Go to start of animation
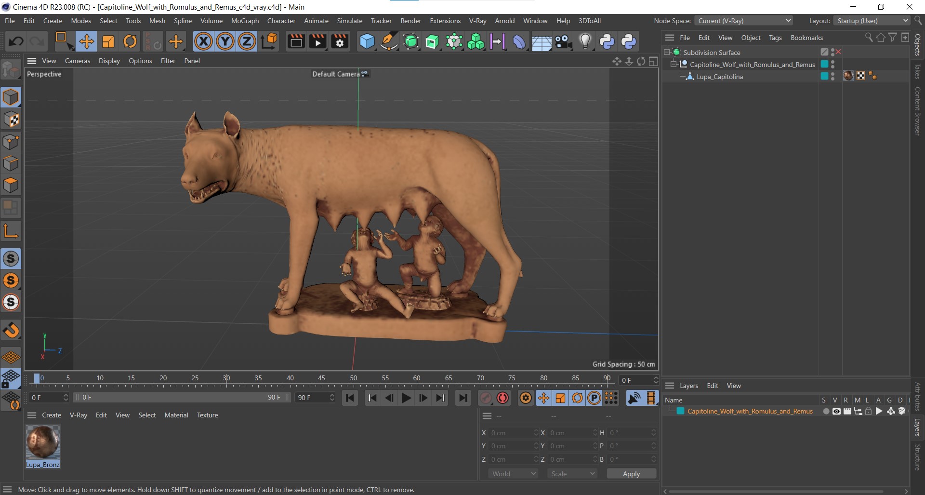 click(x=350, y=398)
